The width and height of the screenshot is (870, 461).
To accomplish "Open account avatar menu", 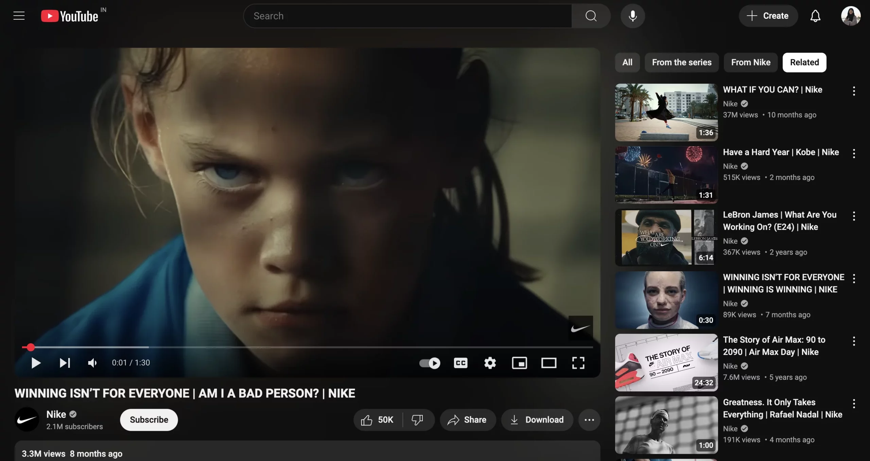I will click(851, 16).
